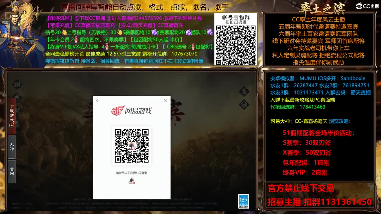Click the CC直播 logo
The height and width of the screenshot is (214, 381).
point(367,6)
